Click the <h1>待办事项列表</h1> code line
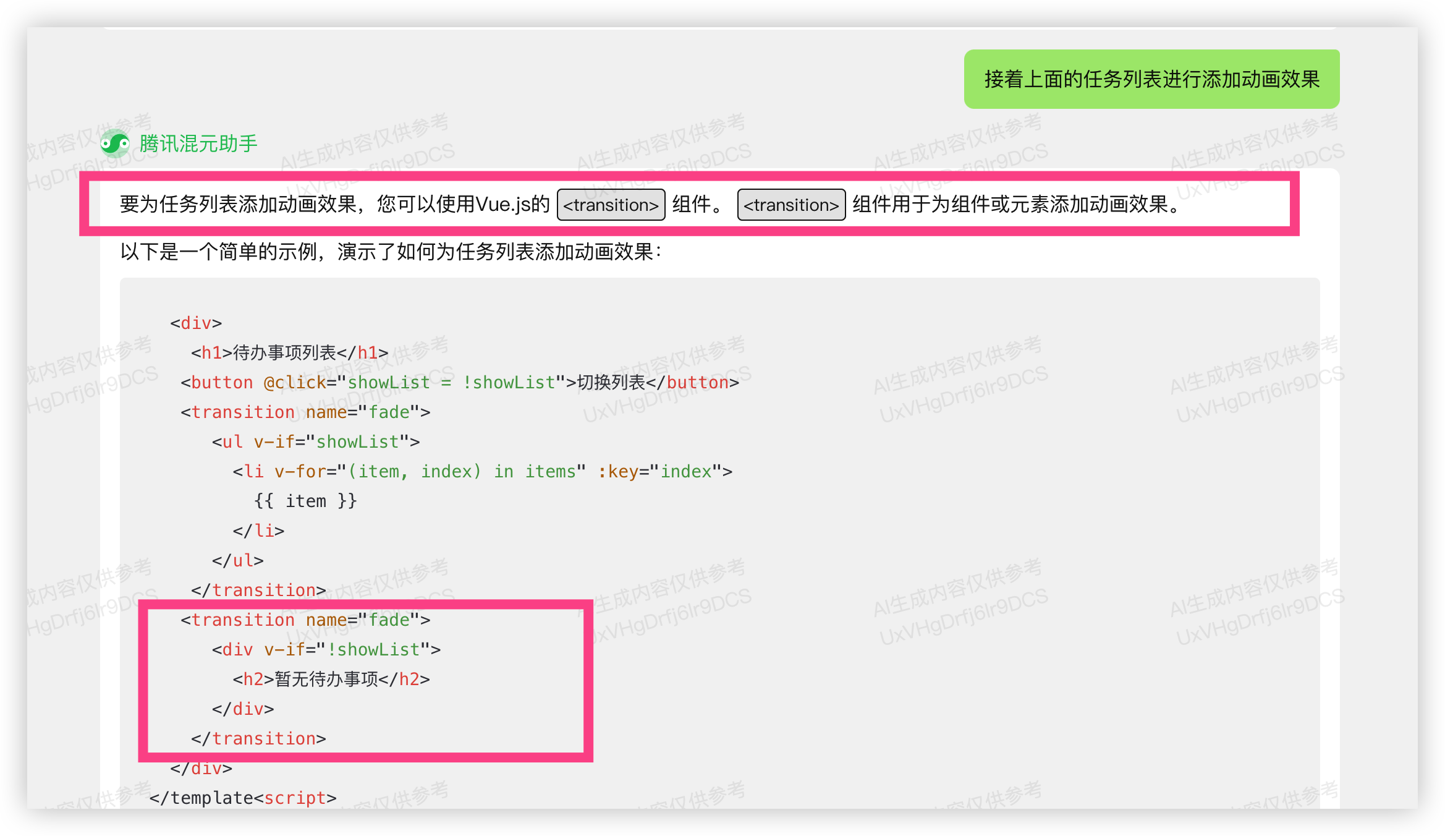 click(289, 352)
